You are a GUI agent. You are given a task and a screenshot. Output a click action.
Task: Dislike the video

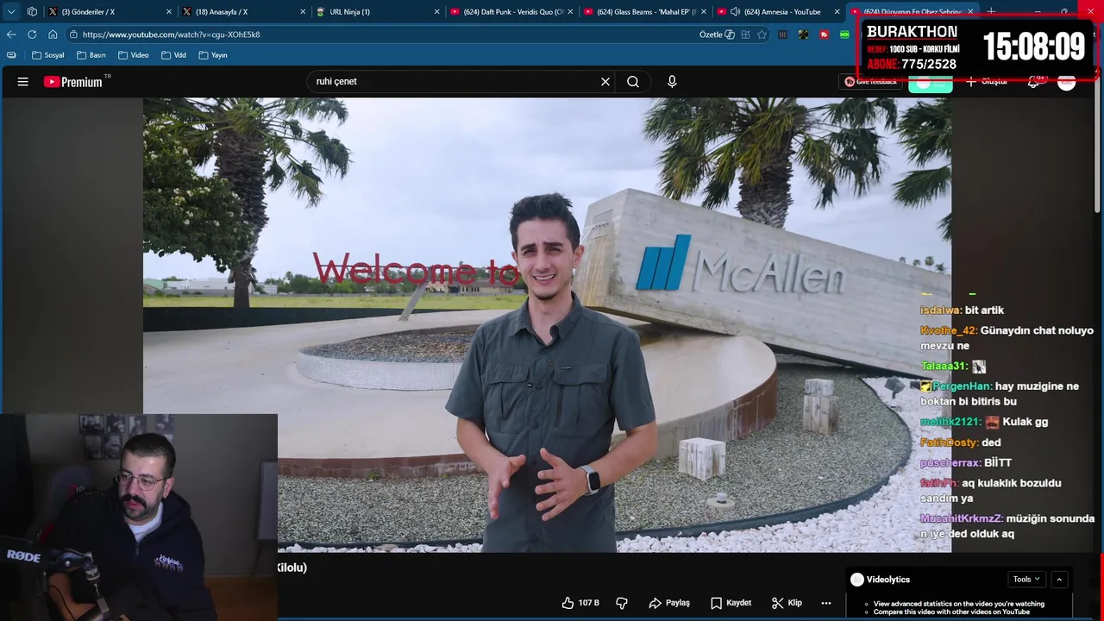pos(622,603)
